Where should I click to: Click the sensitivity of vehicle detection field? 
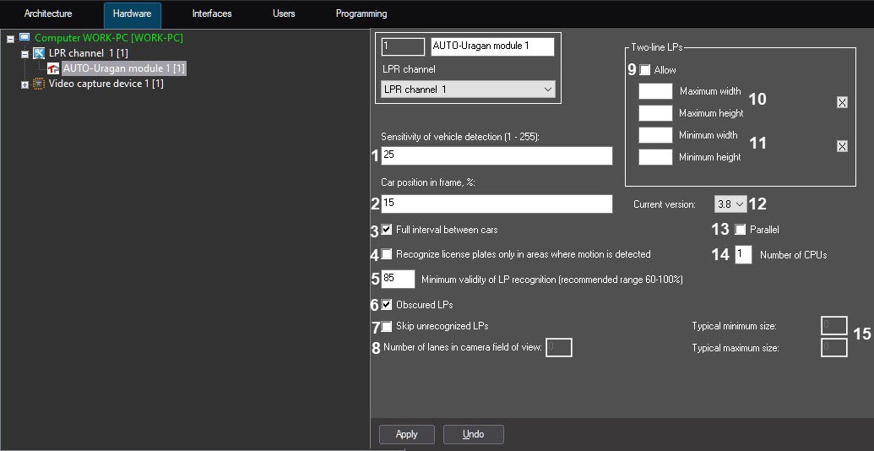point(496,155)
